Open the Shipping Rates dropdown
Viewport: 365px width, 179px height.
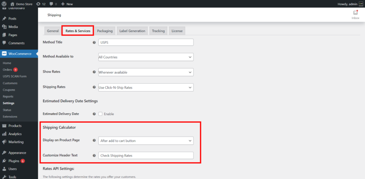click(x=146, y=87)
